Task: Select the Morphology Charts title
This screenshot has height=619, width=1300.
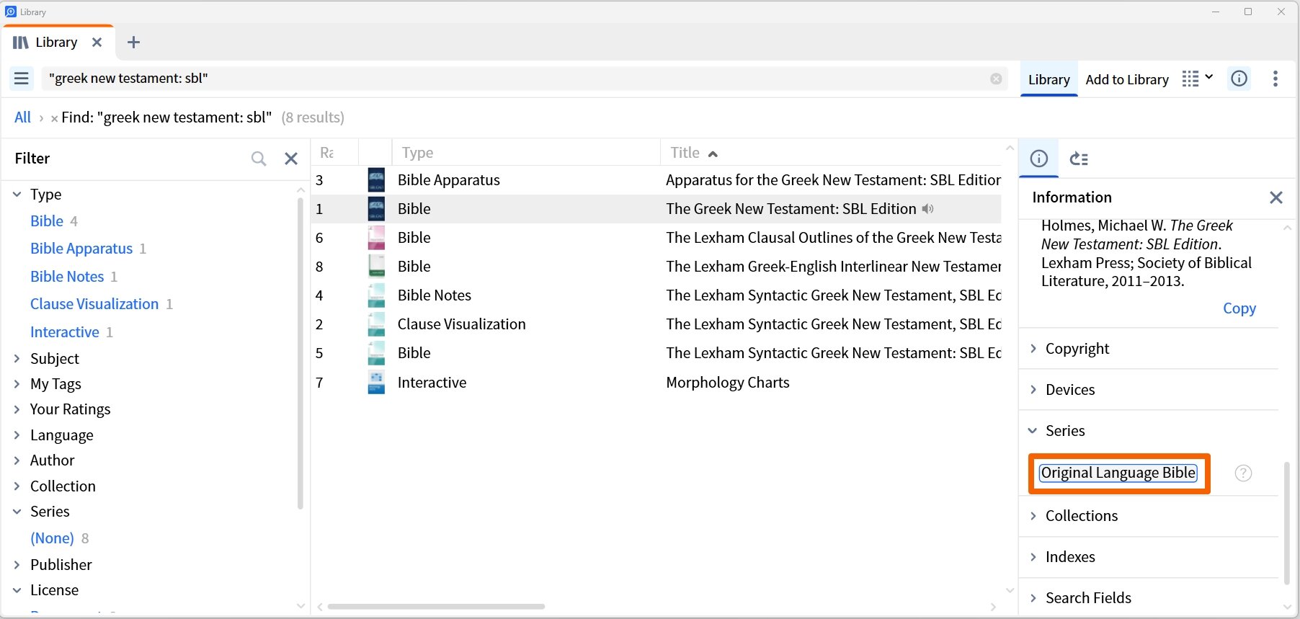Action: [728, 383]
